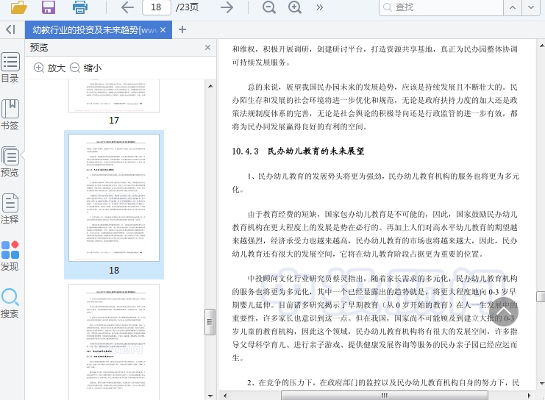Zoom in using the plus magnifier in the top toolbar

coord(295,7)
